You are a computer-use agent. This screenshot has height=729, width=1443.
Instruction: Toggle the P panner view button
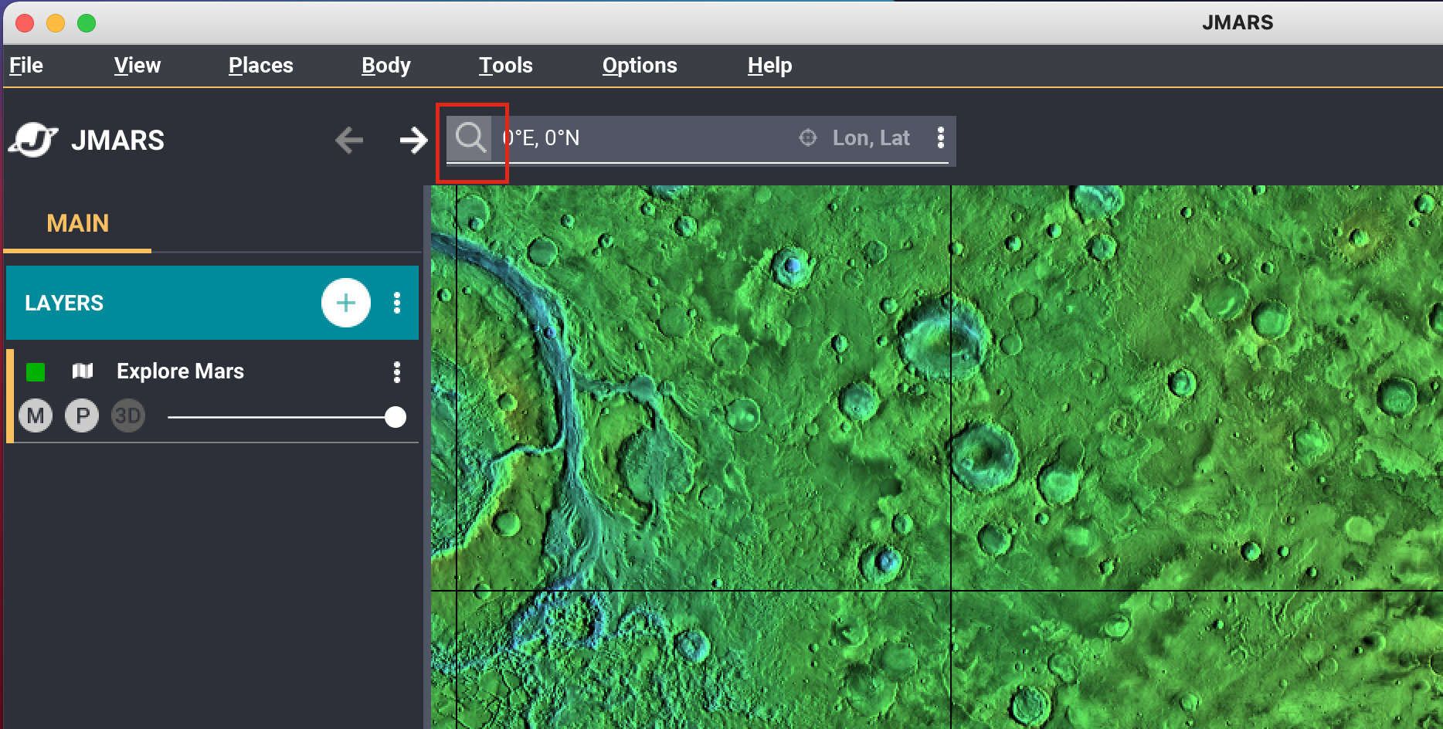coord(82,416)
